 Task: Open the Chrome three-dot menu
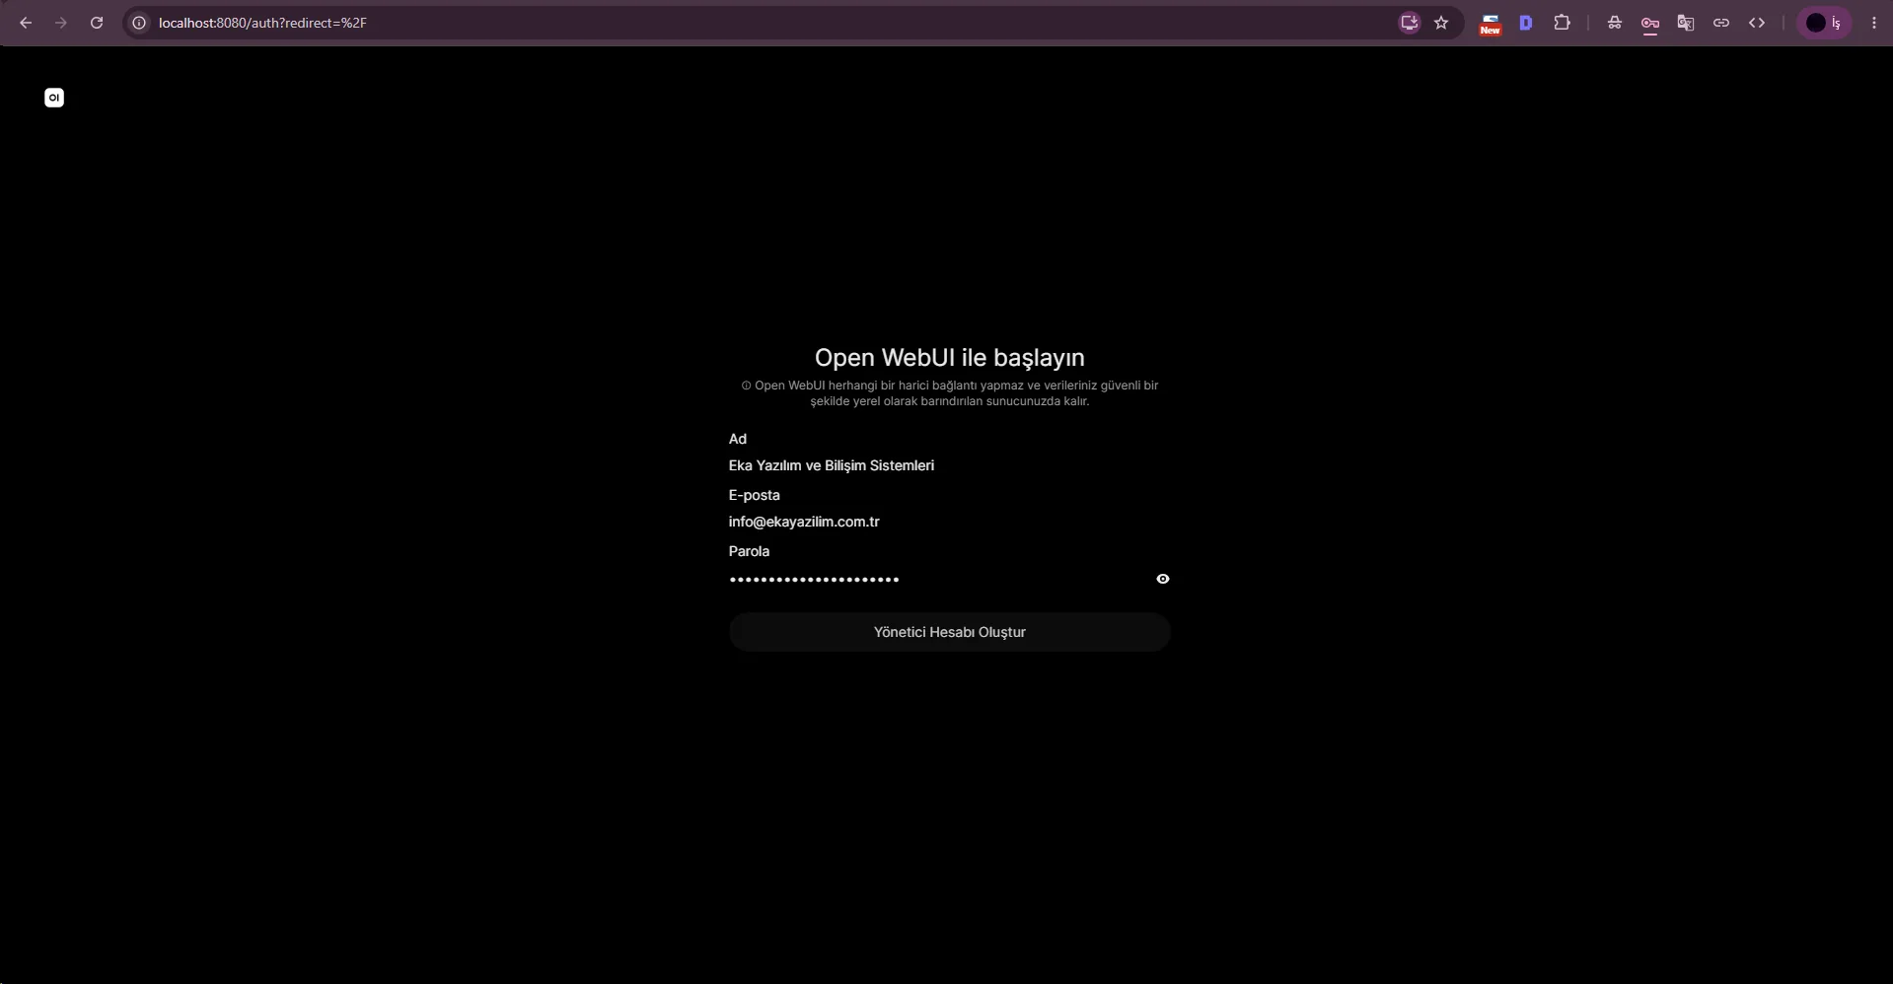[1874, 23]
